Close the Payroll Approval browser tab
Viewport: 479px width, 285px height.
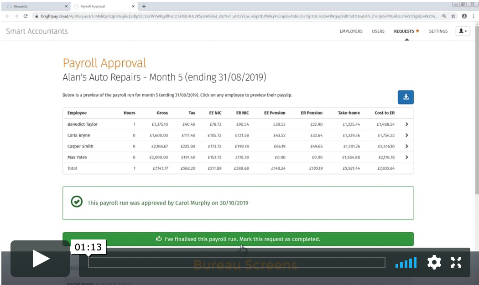click(133, 6)
